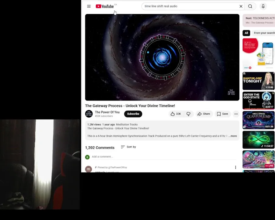The height and width of the screenshot is (220, 275).
Task: Open the Quantum Jump Tonight video thumbnail
Action: pyautogui.click(x=259, y=81)
